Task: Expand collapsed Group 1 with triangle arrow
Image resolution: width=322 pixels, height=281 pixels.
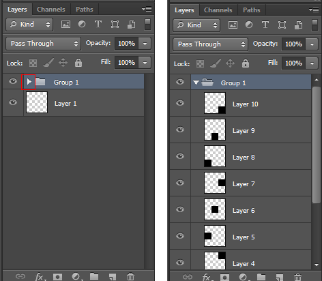Action: 29,82
